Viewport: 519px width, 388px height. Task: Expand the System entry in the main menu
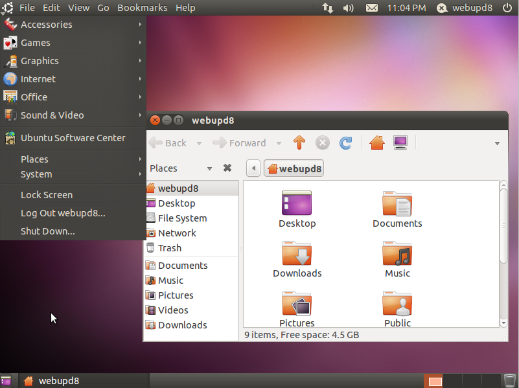[73, 174]
